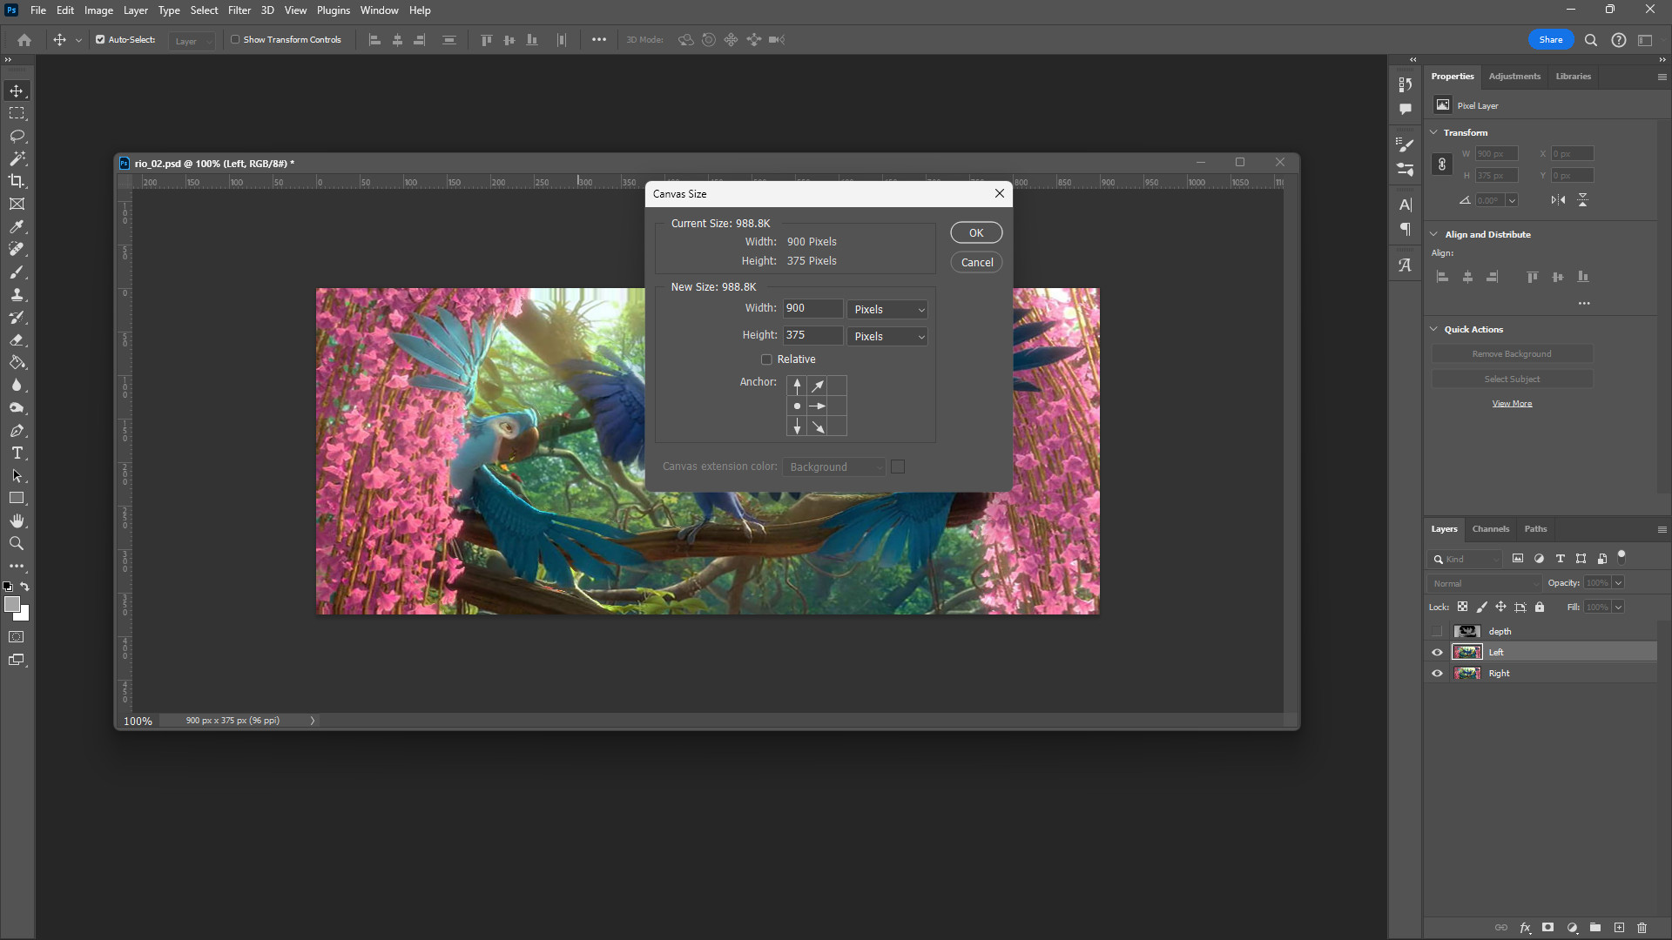Uncheck the Auto-Select checkbox
The width and height of the screenshot is (1672, 940).
100,40
